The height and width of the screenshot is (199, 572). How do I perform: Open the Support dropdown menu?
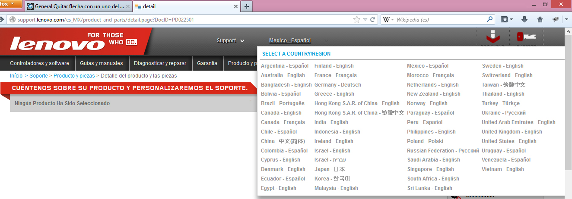(x=231, y=40)
